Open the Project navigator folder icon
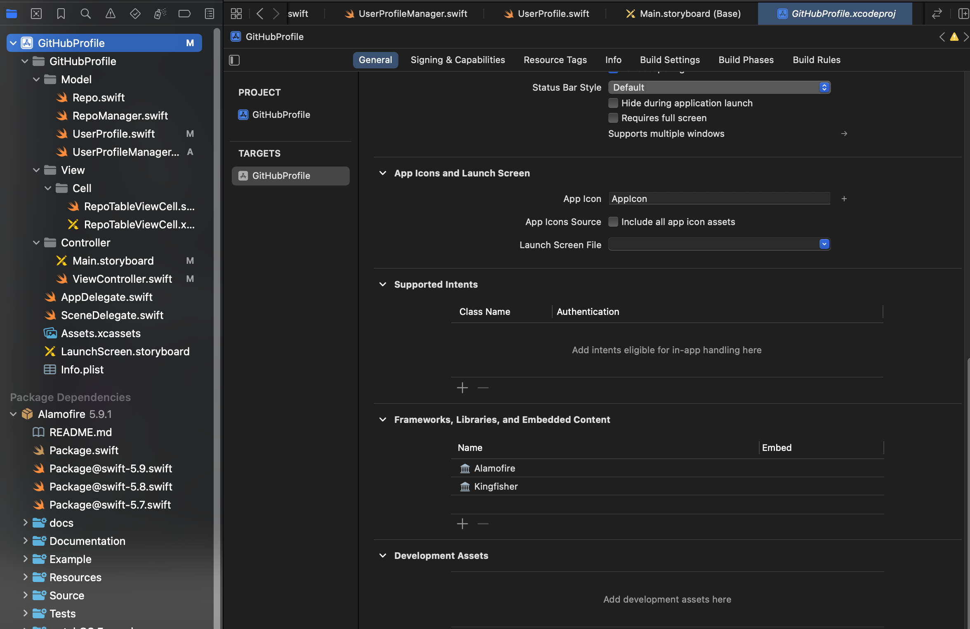The width and height of the screenshot is (970, 629). 12,14
